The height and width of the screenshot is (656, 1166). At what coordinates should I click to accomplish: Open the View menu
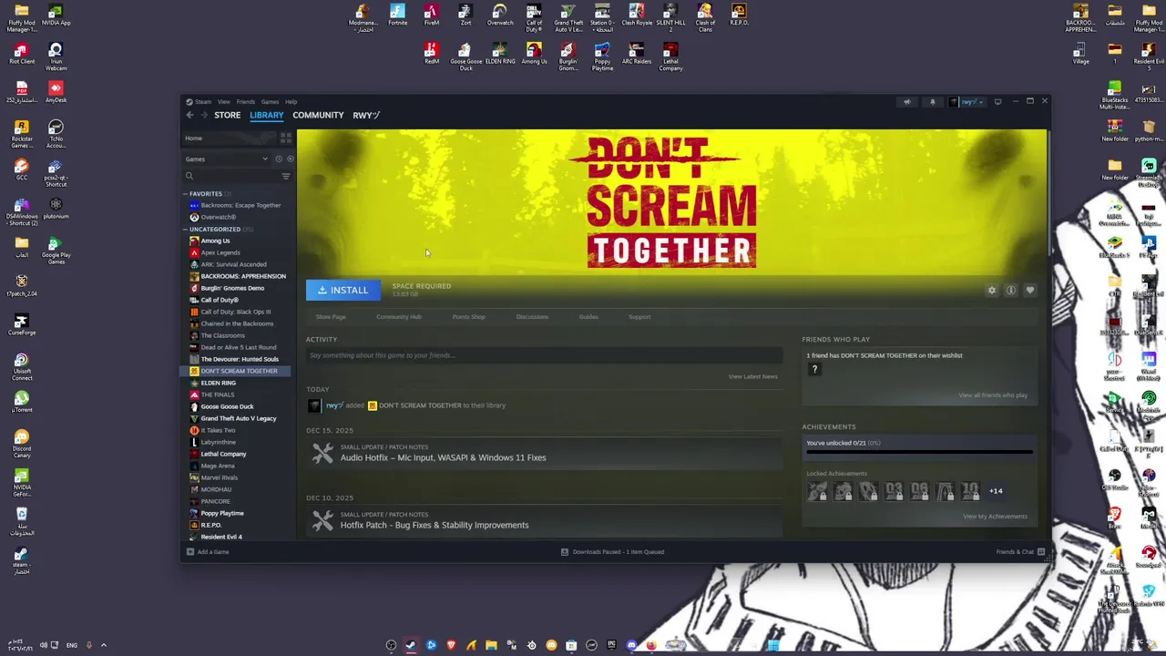pyautogui.click(x=223, y=101)
